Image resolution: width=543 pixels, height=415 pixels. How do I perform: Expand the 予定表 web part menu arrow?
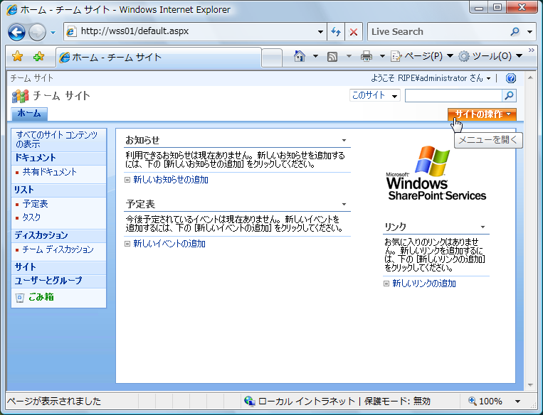click(x=344, y=205)
